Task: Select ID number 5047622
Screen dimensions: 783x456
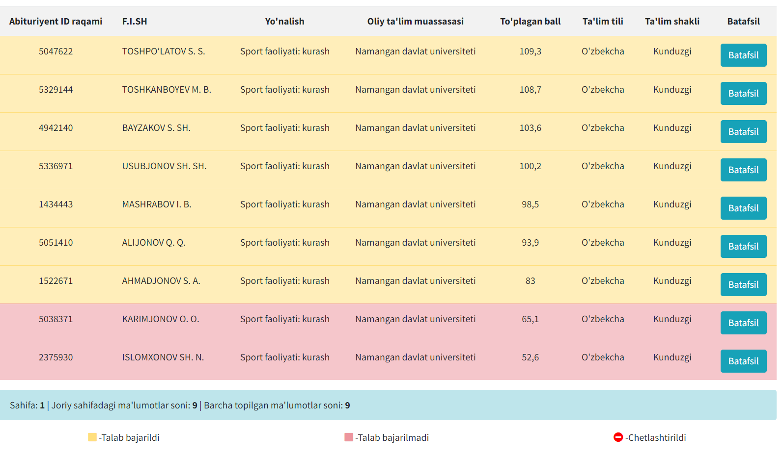Action: (x=56, y=51)
